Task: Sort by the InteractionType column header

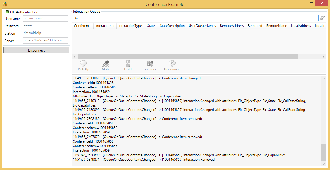Action: (x=130, y=26)
